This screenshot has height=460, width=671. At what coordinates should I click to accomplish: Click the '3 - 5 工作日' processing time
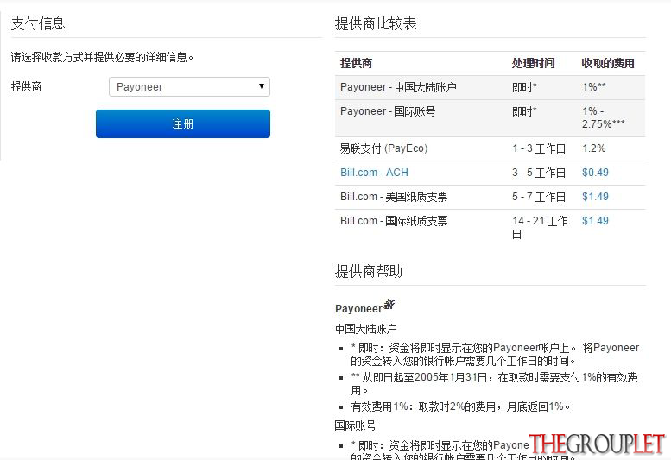click(539, 173)
